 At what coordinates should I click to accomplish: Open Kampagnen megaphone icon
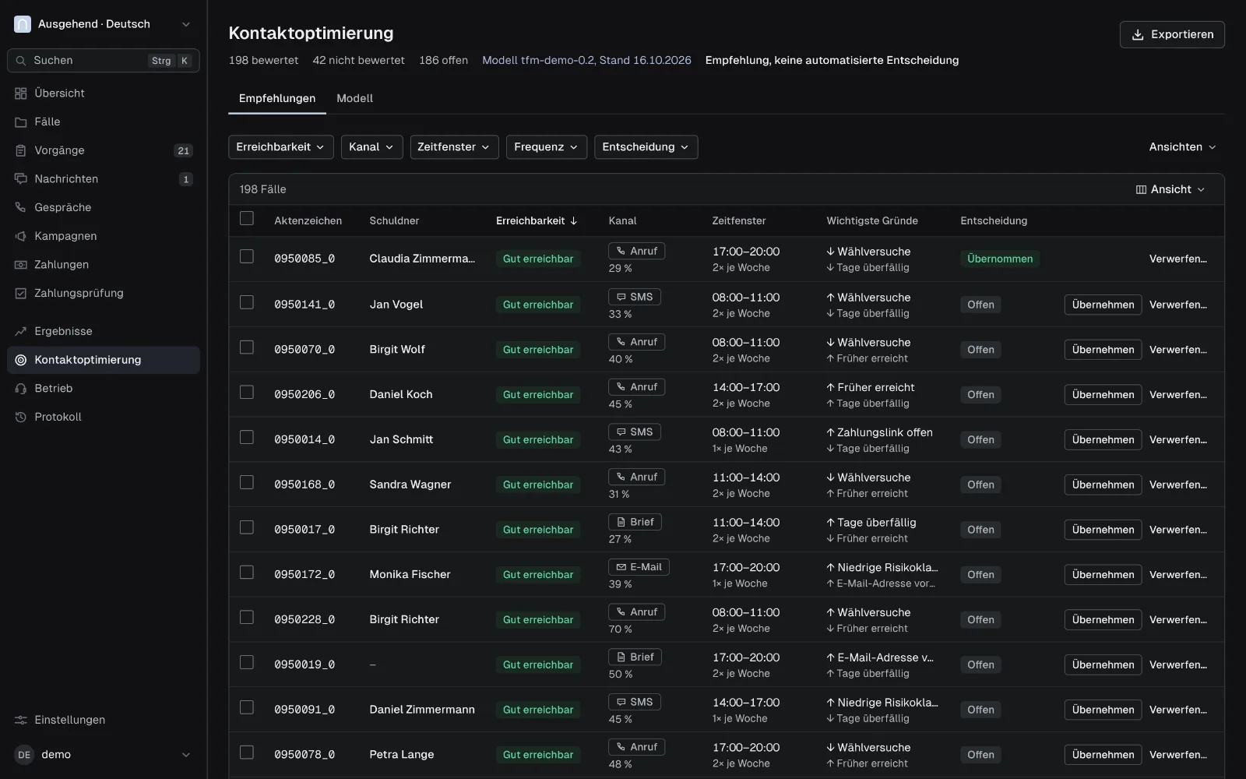pos(21,236)
